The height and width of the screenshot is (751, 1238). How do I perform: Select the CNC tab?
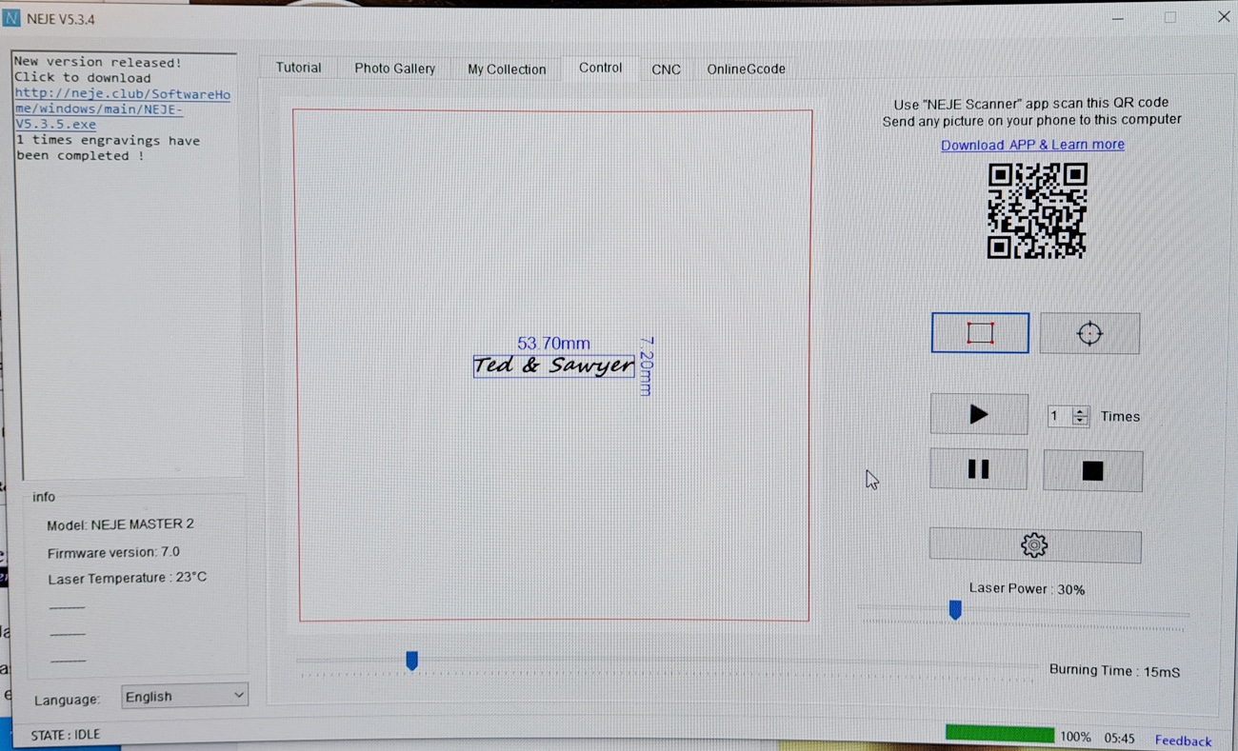pyautogui.click(x=666, y=69)
